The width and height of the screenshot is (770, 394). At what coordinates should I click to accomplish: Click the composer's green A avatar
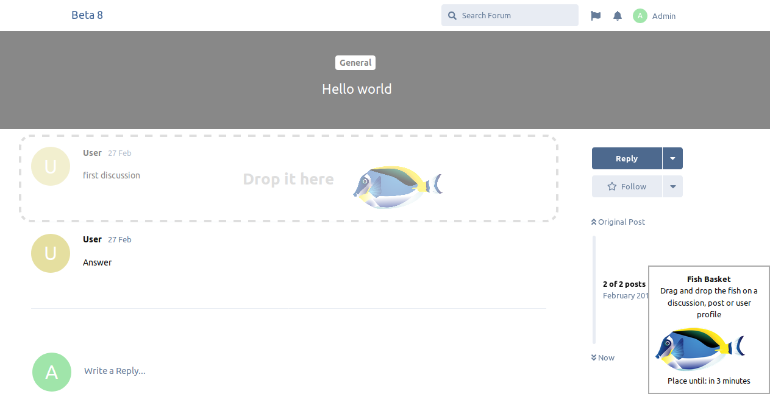(x=52, y=372)
